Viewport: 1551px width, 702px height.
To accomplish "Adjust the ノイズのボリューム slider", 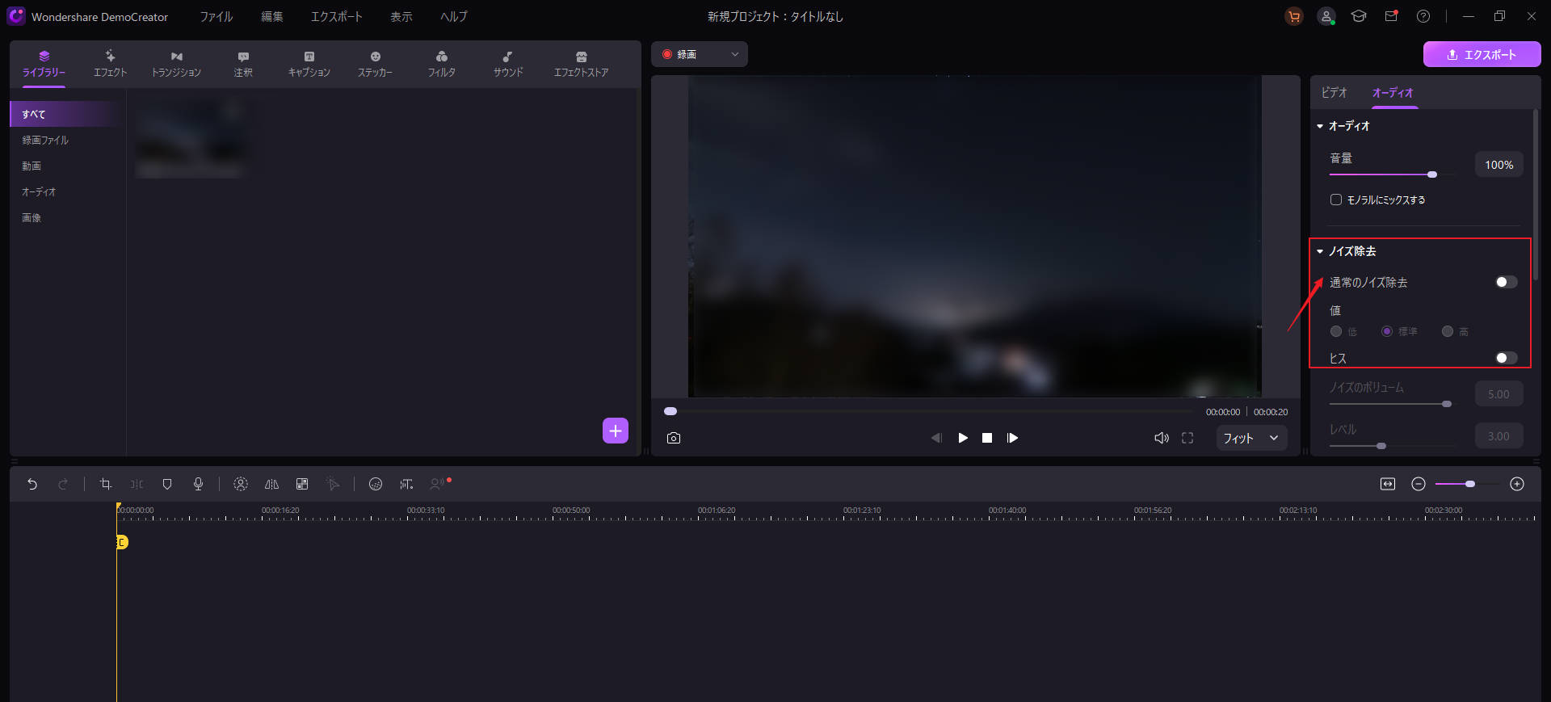I will pos(1447,404).
